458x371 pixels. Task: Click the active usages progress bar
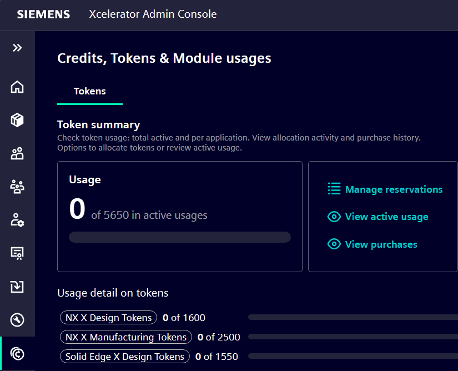pyautogui.click(x=180, y=237)
